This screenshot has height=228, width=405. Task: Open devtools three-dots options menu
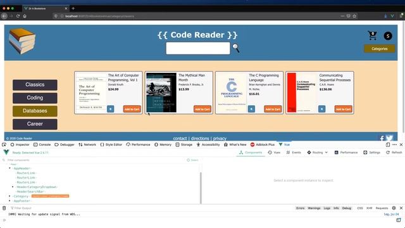394,144
